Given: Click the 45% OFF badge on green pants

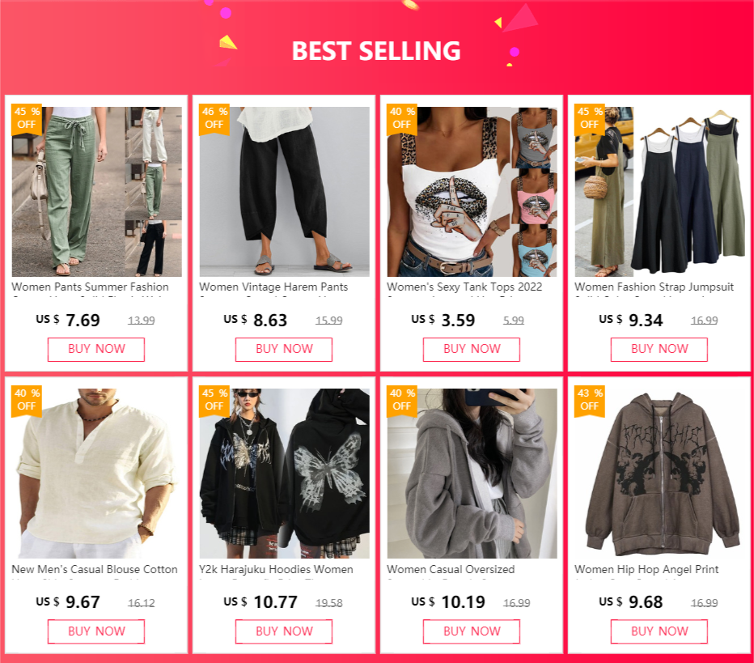Looking at the screenshot, I should [x=27, y=119].
